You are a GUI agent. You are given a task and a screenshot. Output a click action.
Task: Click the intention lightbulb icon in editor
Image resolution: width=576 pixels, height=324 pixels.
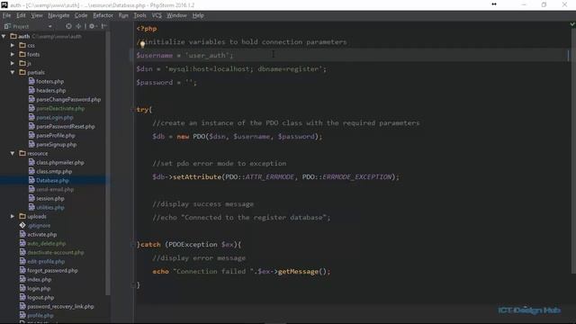pyautogui.click(x=142, y=45)
